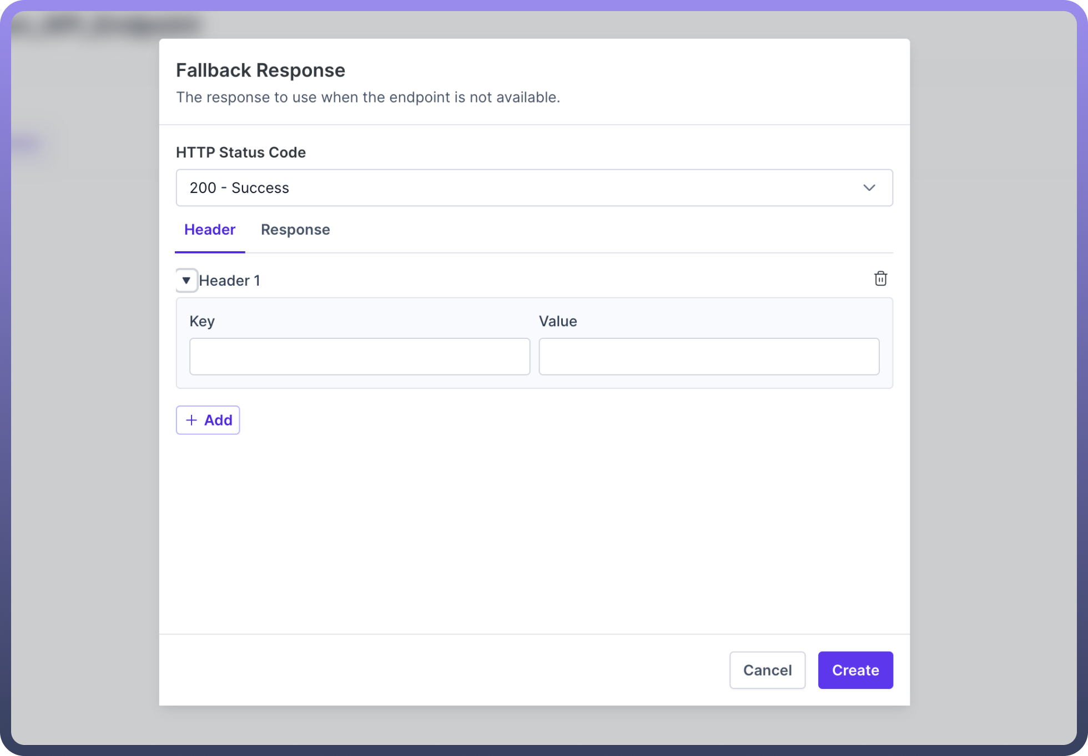This screenshot has height=756, width=1088.
Task: Click the dialog description text under title
Action: tap(368, 97)
